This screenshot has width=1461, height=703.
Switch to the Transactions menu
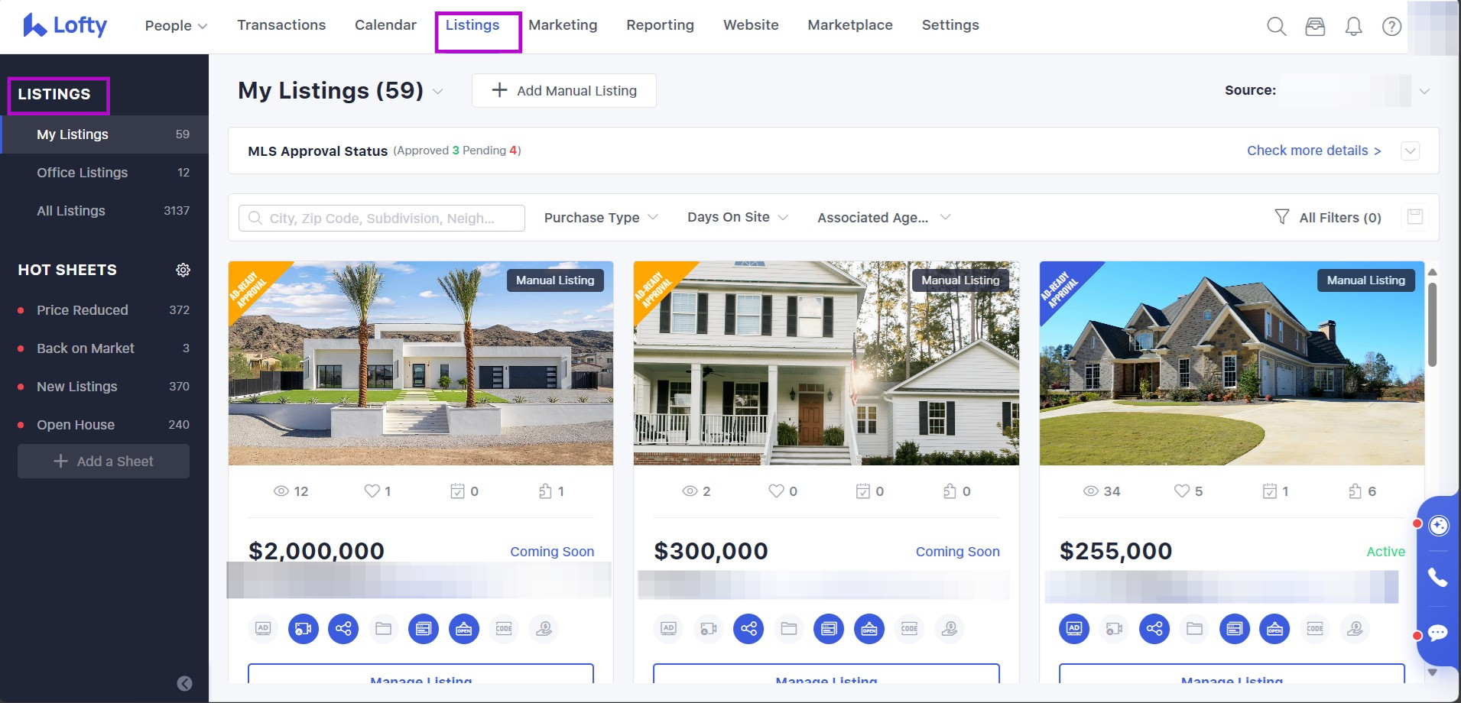pos(281,25)
